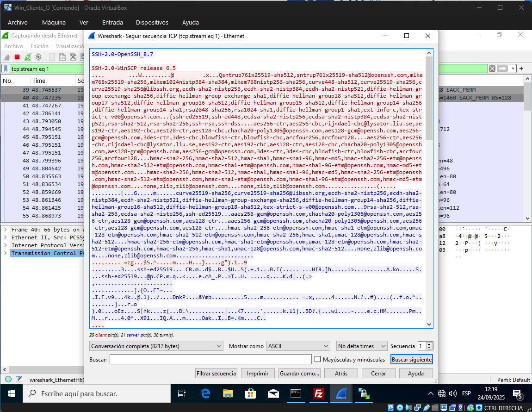Open the display filter history dropdown arrow
Image resolution: width=532 pixels, height=412 pixels.
[513, 69]
